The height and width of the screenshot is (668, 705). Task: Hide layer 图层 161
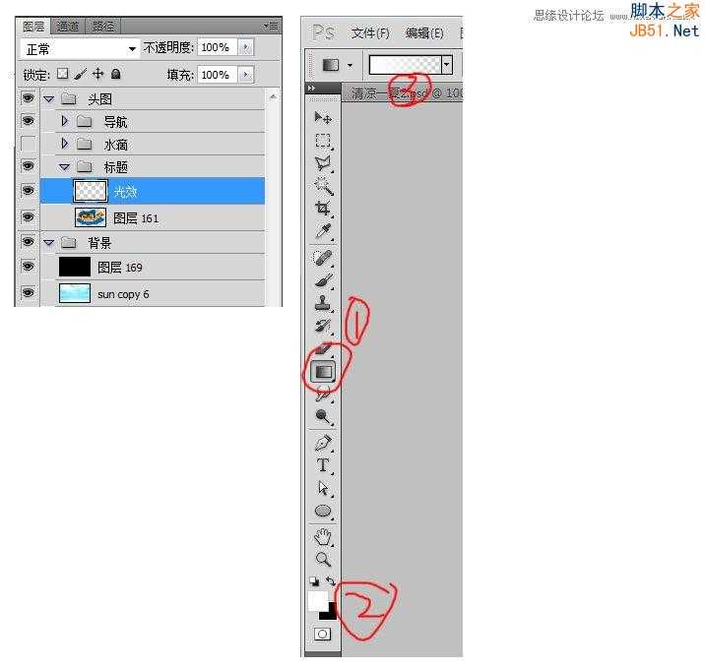pyautogui.click(x=28, y=217)
